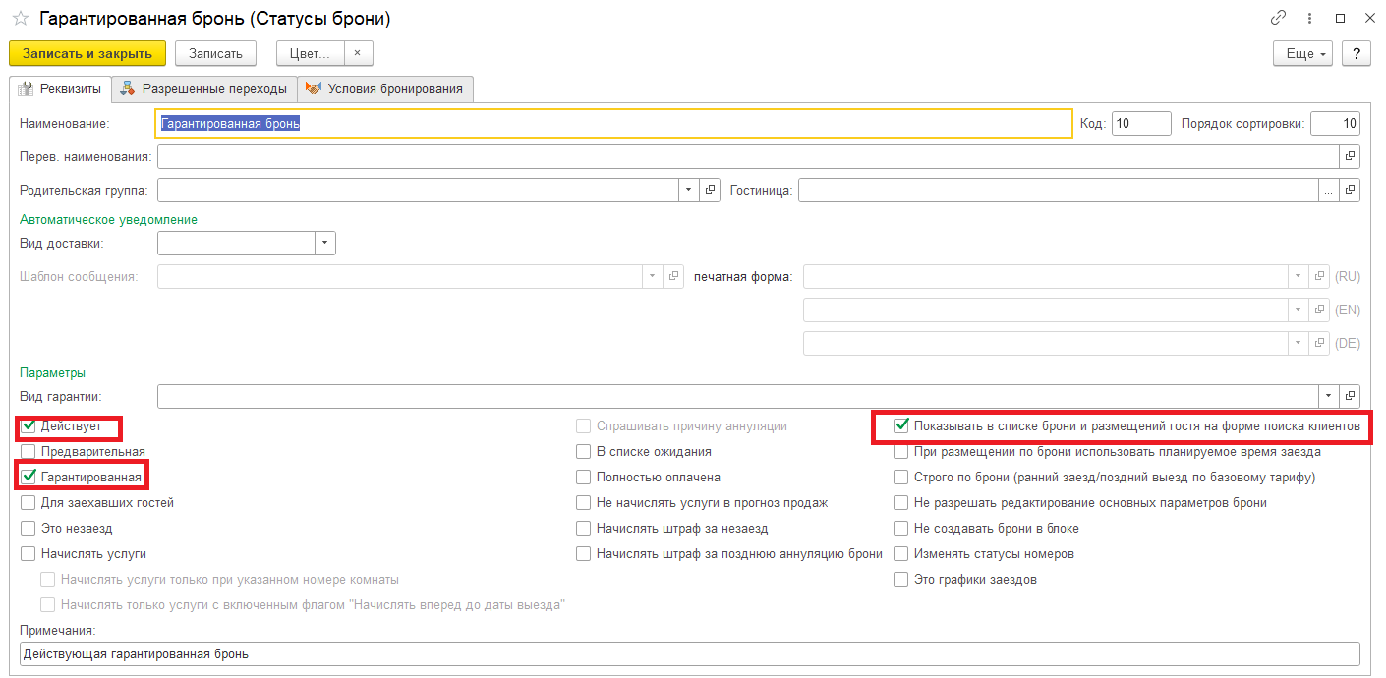Click the Наименование field
Screen dimensions: 1386x678
[613, 123]
